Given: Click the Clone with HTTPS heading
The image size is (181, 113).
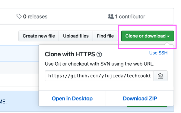Looking at the screenshot, I should click(x=70, y=54).
